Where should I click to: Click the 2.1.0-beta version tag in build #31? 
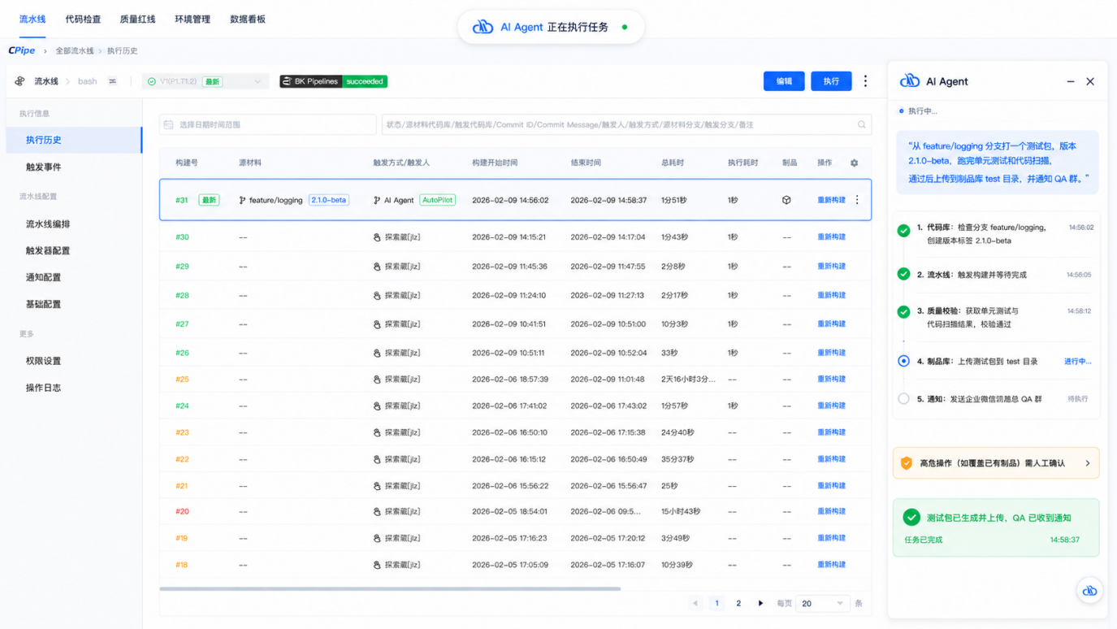[329, 200]
